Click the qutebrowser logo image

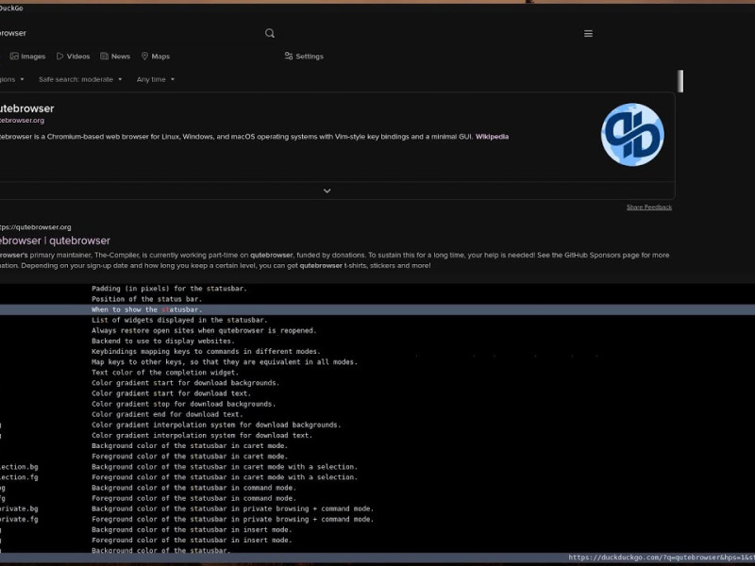[632, 134]
